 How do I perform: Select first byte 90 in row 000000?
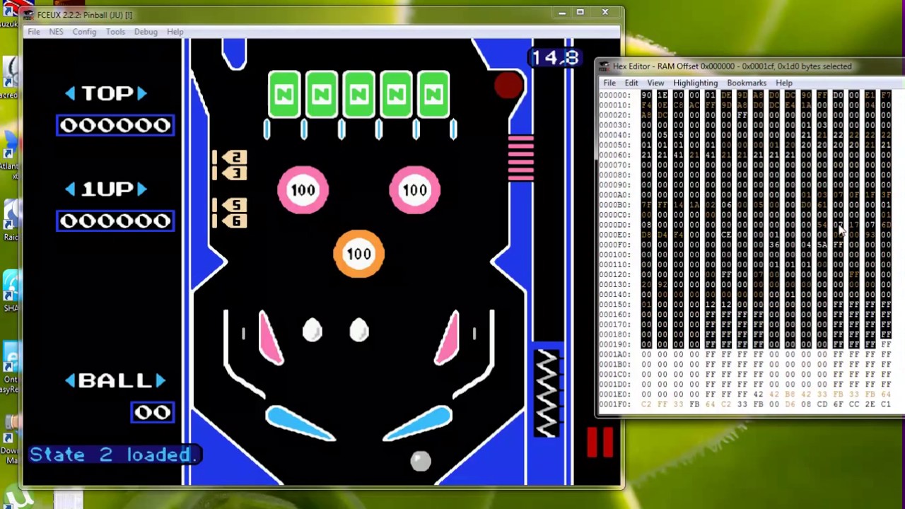[x=646, y=95]
